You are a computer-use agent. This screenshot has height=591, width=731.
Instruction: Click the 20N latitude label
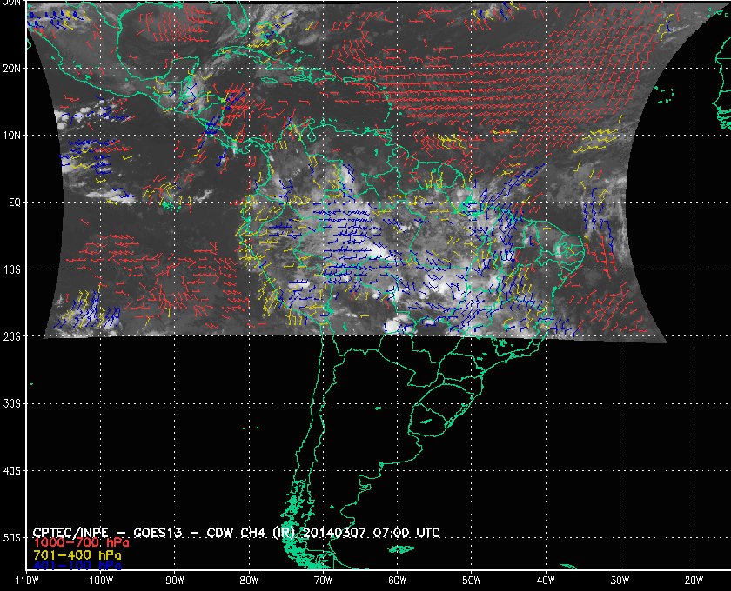11,69
